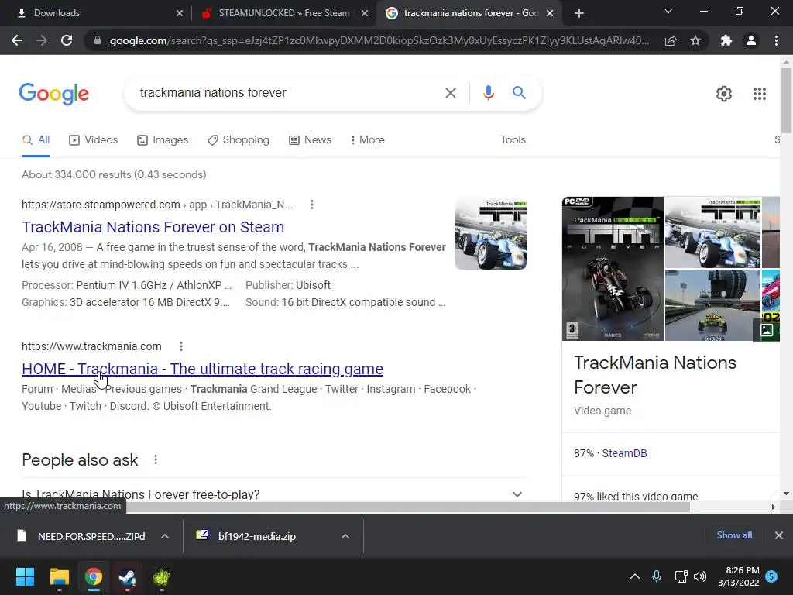This screenshot has width=793, height=595.
Task: Open the Google apps grid
Action: (760, 94)
